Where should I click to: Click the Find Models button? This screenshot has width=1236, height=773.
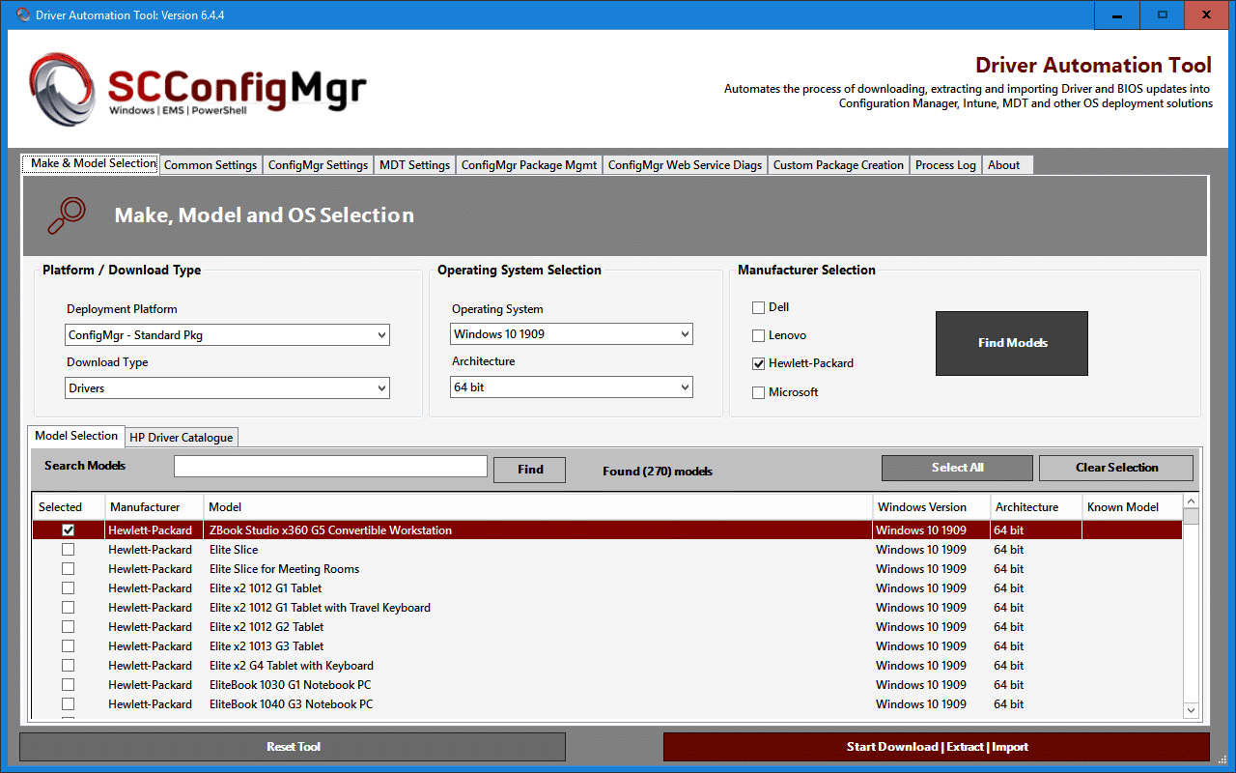point(1011,343)
